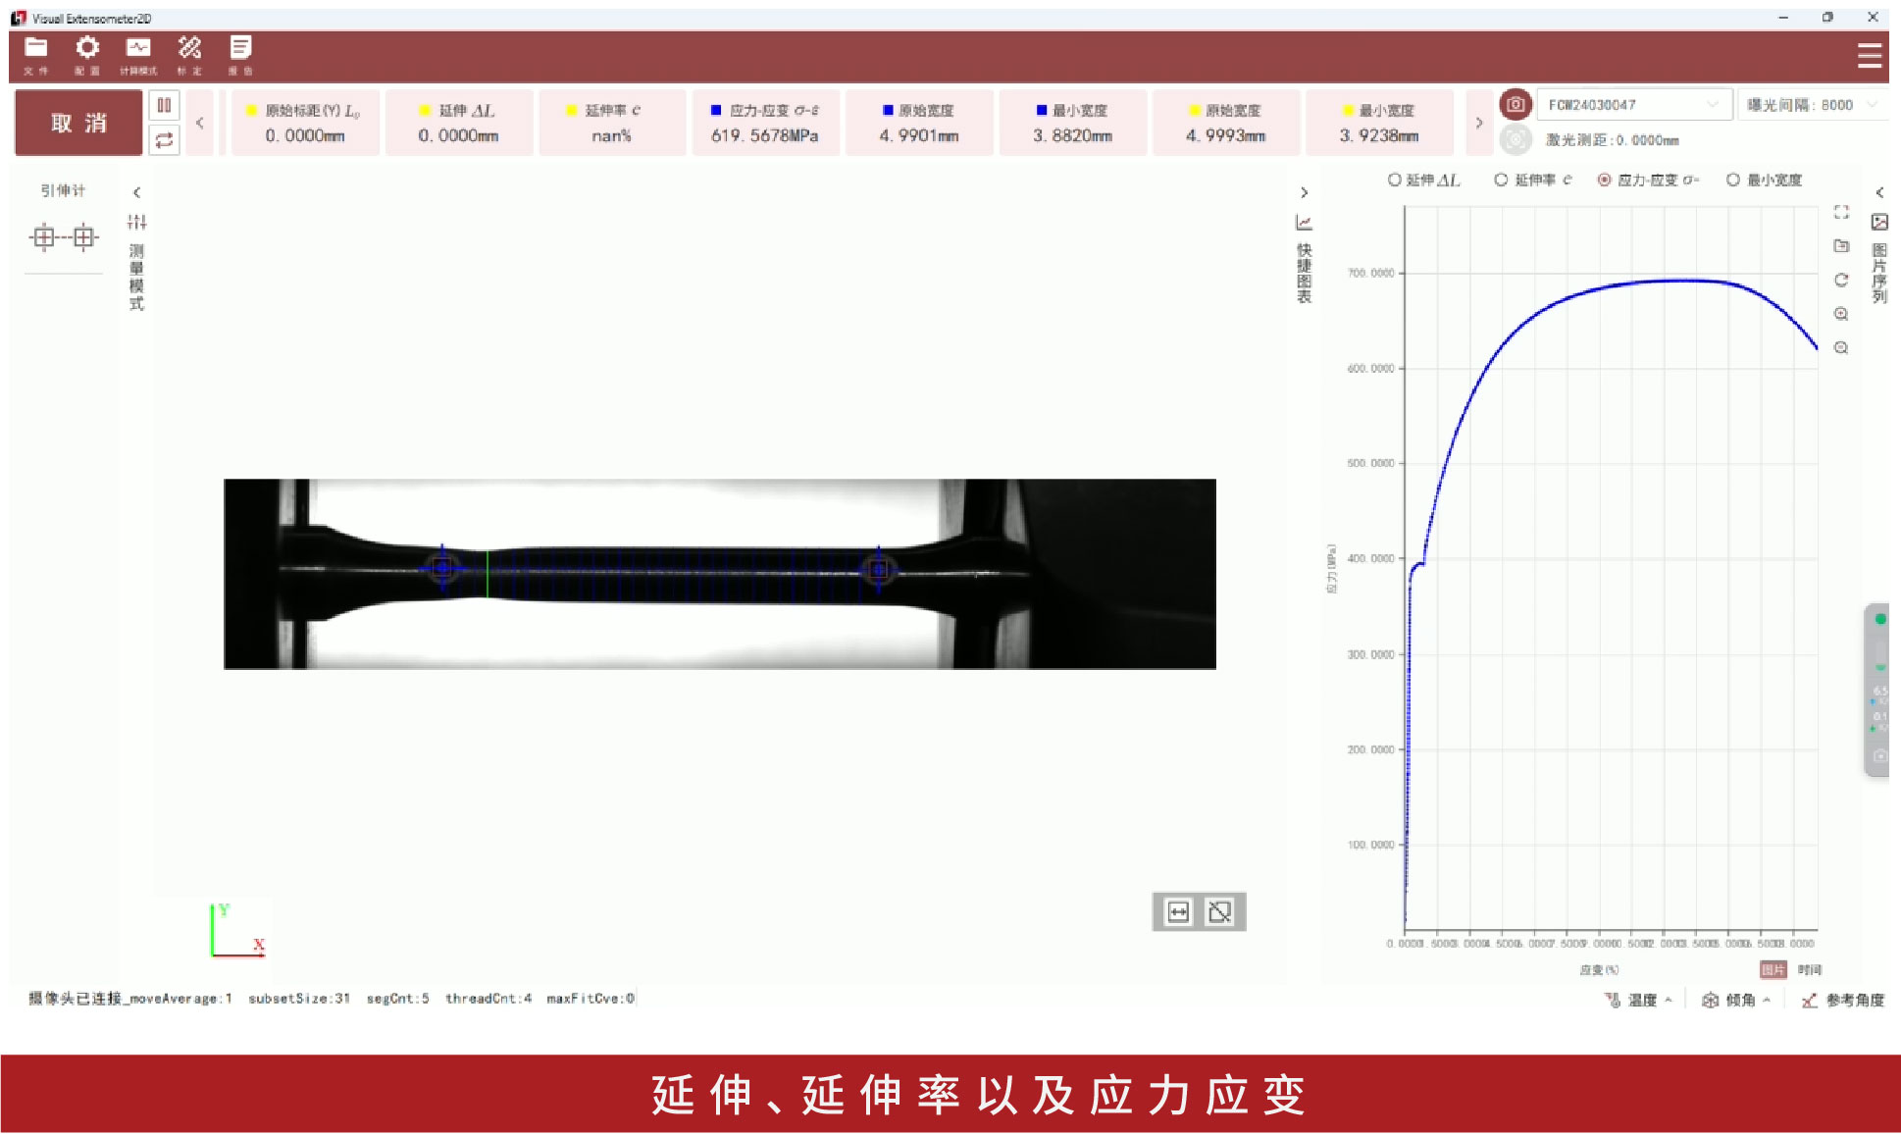Click the fit-width icon below the image
The image size is (1901, 1134).
click(x=1178, y=912)
